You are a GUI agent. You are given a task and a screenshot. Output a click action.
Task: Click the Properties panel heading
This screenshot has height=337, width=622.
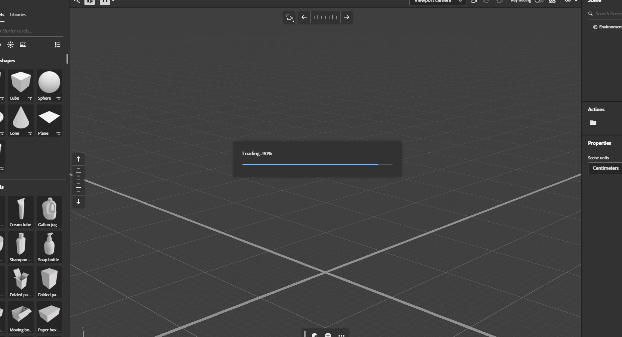tap(599, 143)
